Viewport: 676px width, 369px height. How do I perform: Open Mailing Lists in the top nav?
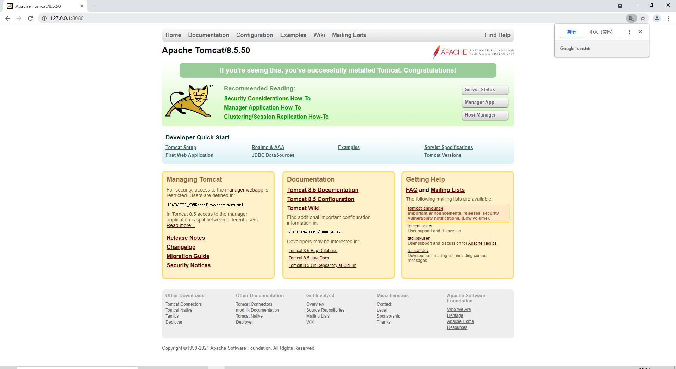point(349,35)
